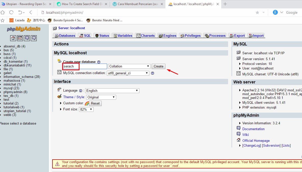Open the Engines tab
The height and width of the screenshot is (172, 302).
pos(167,36)
